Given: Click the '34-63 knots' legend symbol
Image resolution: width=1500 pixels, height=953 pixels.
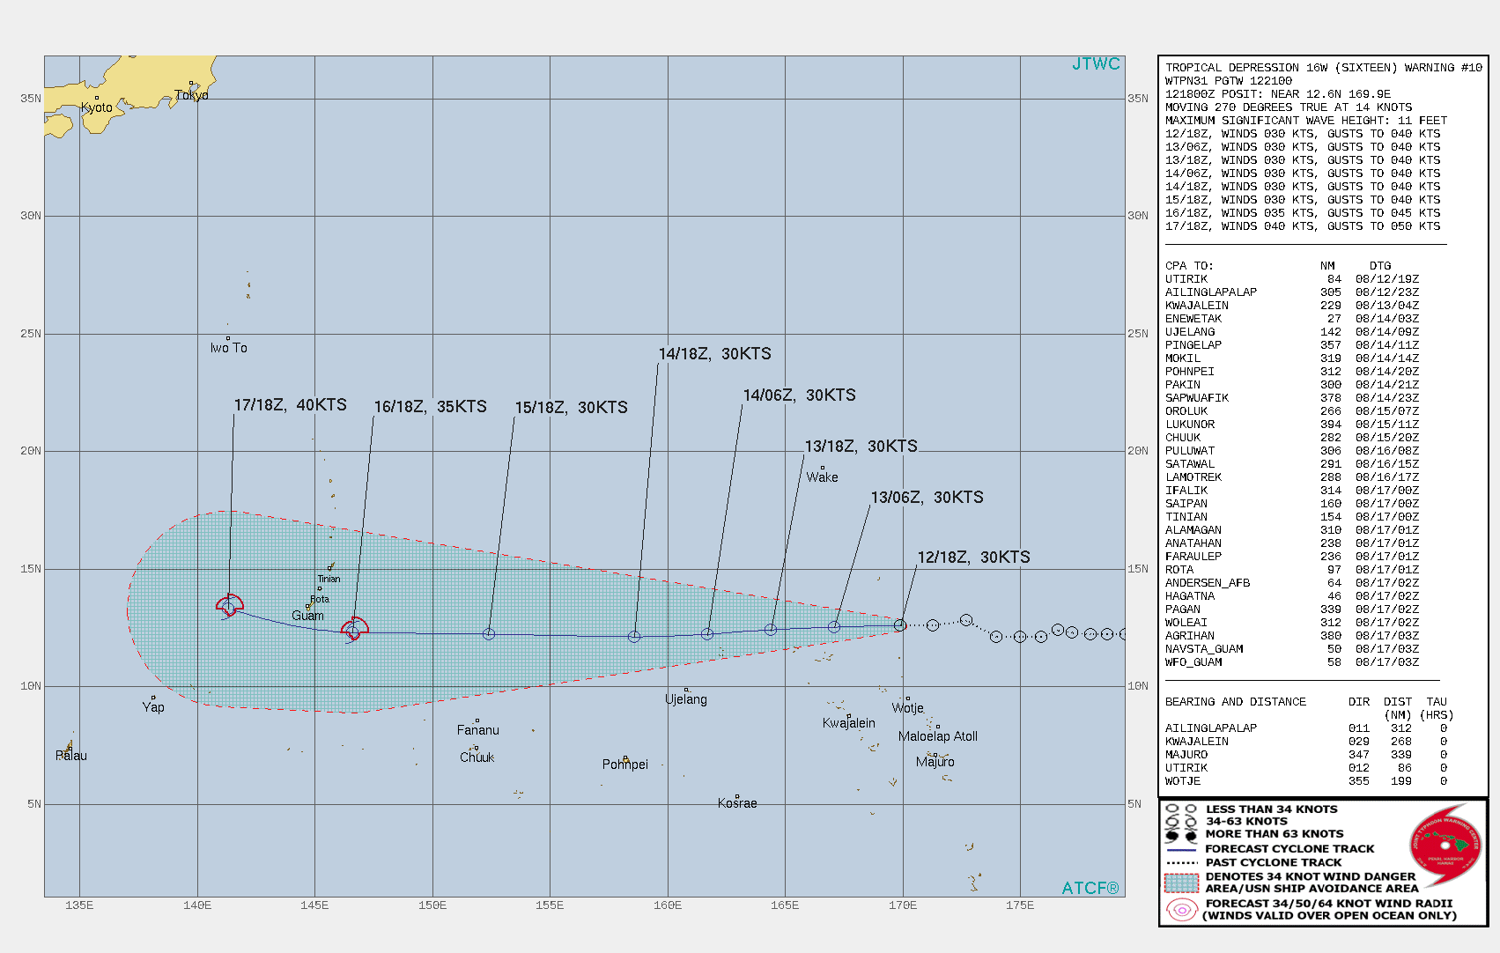Looking at the screenshot, I should tap(1181, 821).
